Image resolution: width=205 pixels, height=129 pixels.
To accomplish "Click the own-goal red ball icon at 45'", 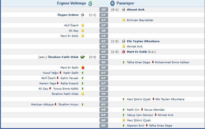I will 123,52.
